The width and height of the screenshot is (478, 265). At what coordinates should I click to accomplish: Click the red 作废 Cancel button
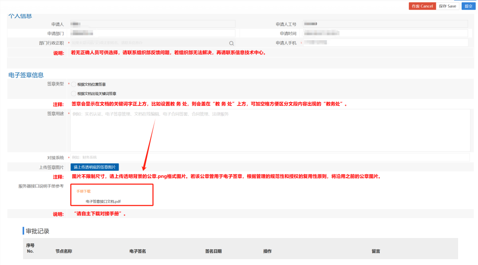pos(422,6)
